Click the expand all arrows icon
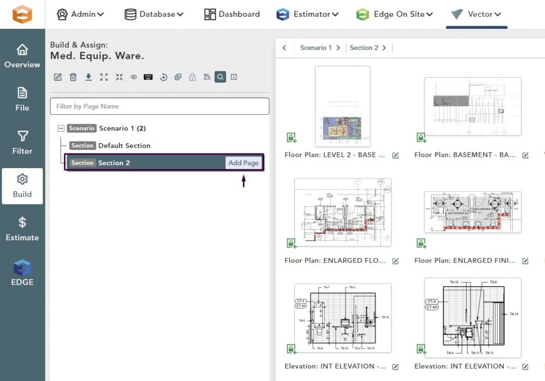The image size is (545, 381). click(104, 77)
